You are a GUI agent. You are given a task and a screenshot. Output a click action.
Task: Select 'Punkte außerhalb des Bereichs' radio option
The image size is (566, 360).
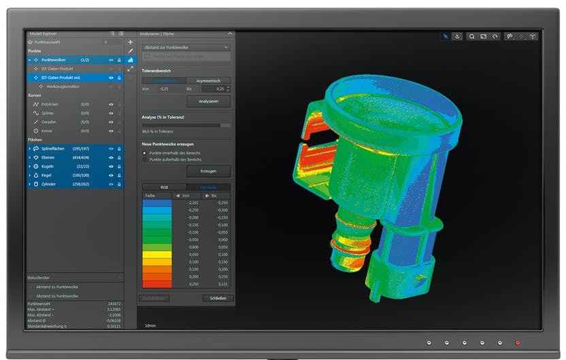click(x=145, y=160)
